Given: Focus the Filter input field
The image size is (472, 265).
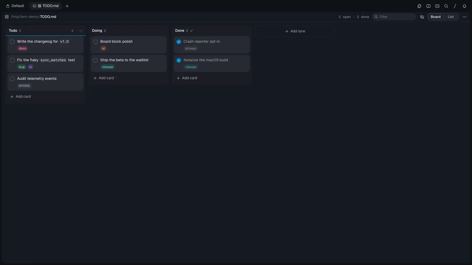Looking at the screenshot, I should pyautogui.click(x=394, y=17).
